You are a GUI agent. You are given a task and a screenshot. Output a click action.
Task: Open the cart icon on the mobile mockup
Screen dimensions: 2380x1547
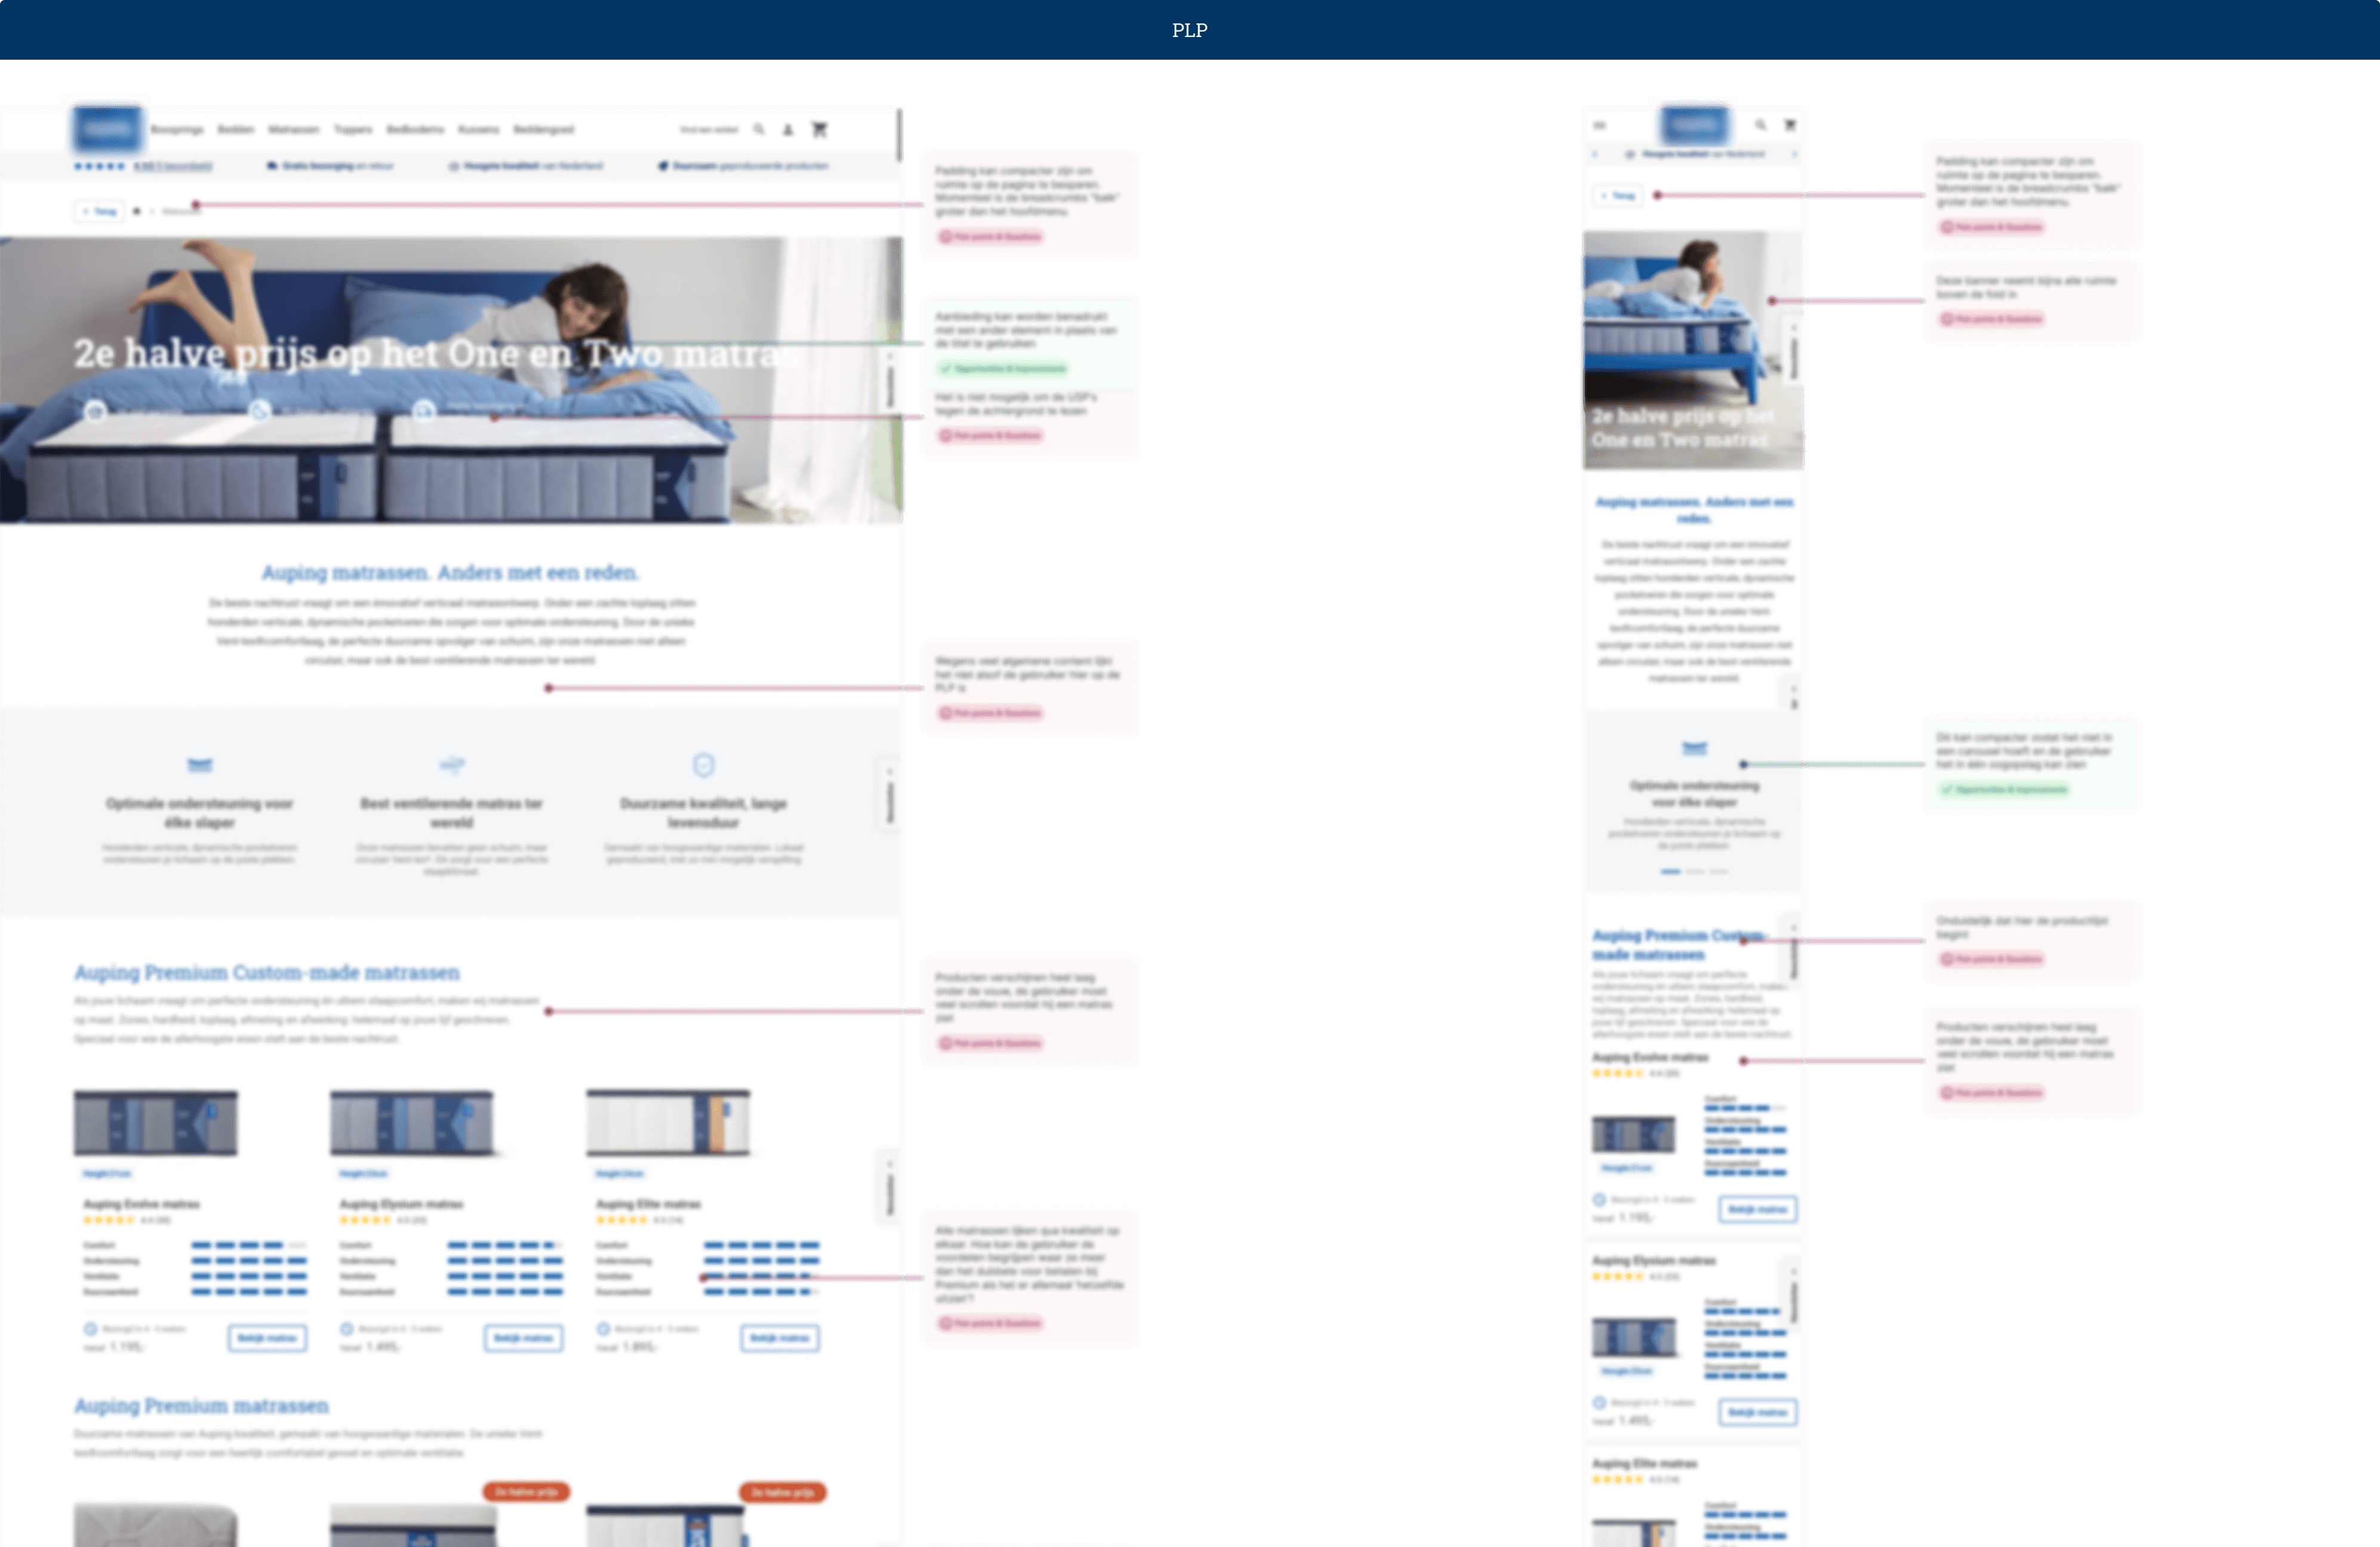(x=1790, y=125)
